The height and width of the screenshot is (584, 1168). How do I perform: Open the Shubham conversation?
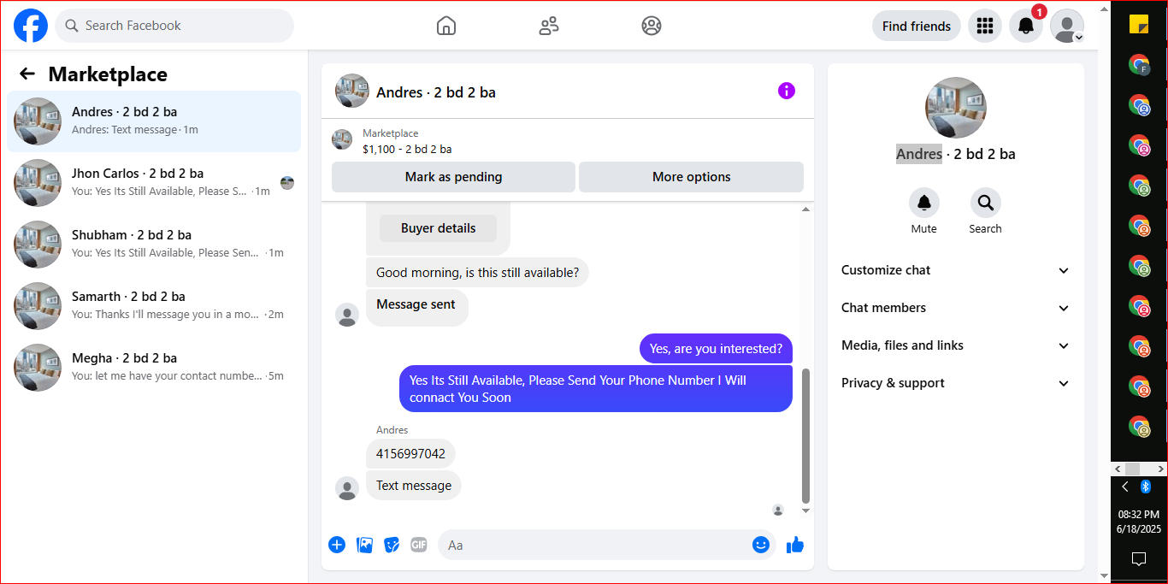154,245
